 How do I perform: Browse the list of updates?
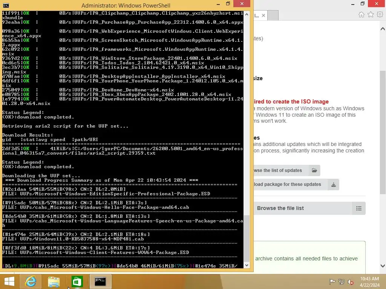[287, 170]
